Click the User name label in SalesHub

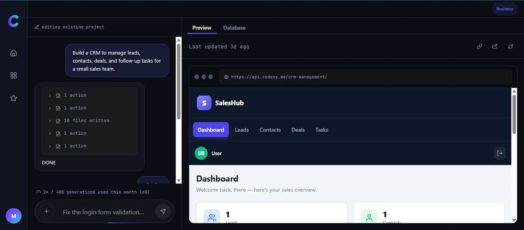216,153
